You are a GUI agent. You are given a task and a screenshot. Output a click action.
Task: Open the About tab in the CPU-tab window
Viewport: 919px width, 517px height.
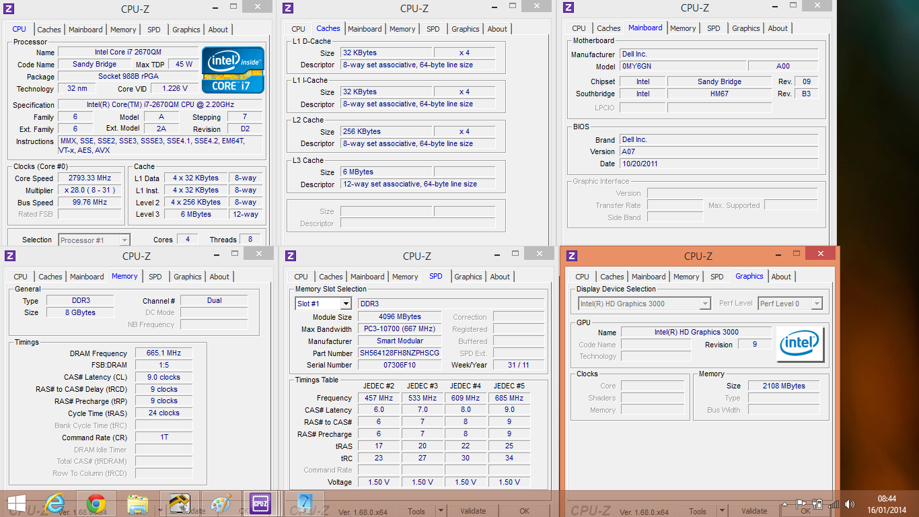[218, 30]
